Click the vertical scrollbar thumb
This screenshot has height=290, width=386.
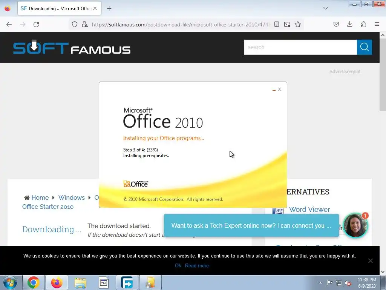[x=383, y=74]
